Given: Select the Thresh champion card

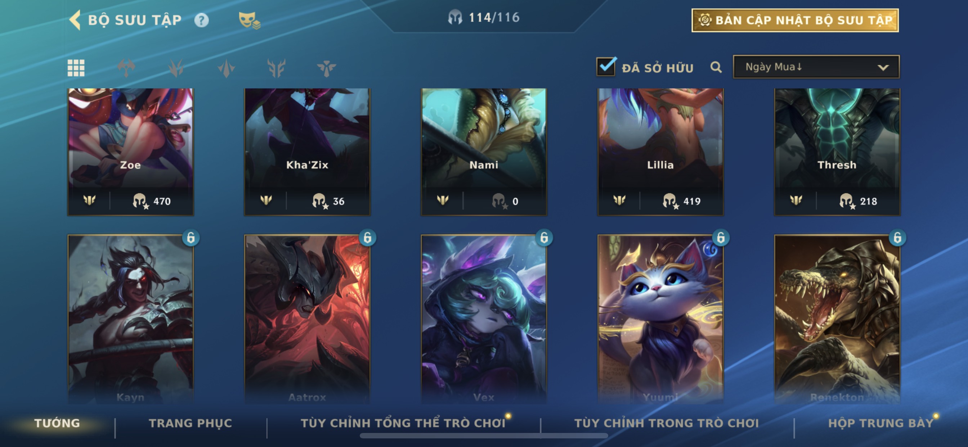Looking at the screenshot, I should tap(837, 152).
